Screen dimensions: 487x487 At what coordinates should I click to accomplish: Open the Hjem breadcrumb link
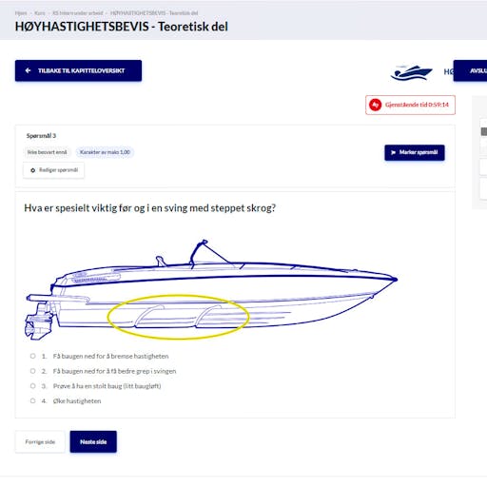[21, 13]
